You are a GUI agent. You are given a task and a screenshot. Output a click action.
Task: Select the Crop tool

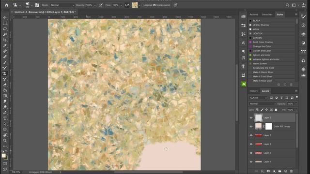[5, 40]
